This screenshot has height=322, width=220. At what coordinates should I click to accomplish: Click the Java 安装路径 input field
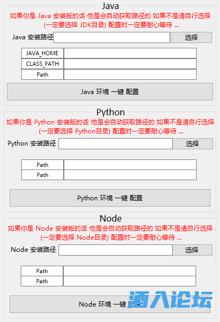112,37
